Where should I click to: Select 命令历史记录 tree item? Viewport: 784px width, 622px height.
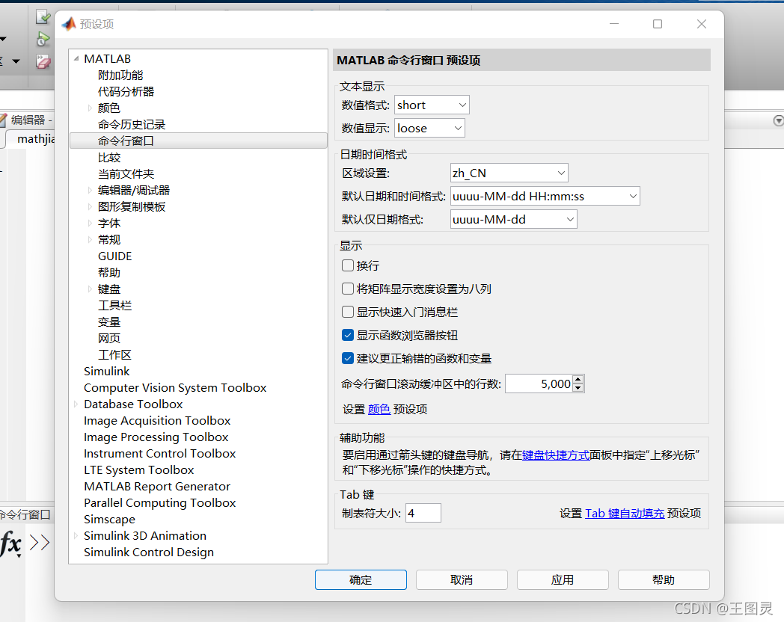(x=132, y=124)
